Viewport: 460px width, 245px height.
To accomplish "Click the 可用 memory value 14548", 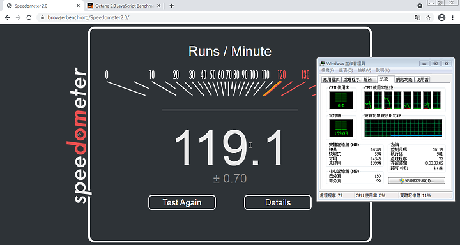I will (376, 158).
